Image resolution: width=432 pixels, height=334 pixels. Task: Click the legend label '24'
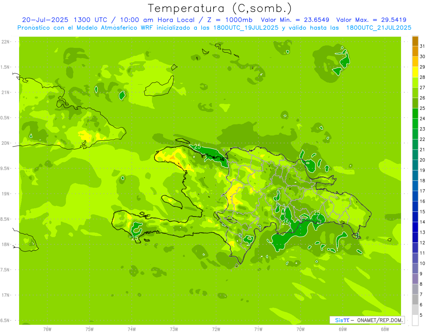click(x=423, y=119)
